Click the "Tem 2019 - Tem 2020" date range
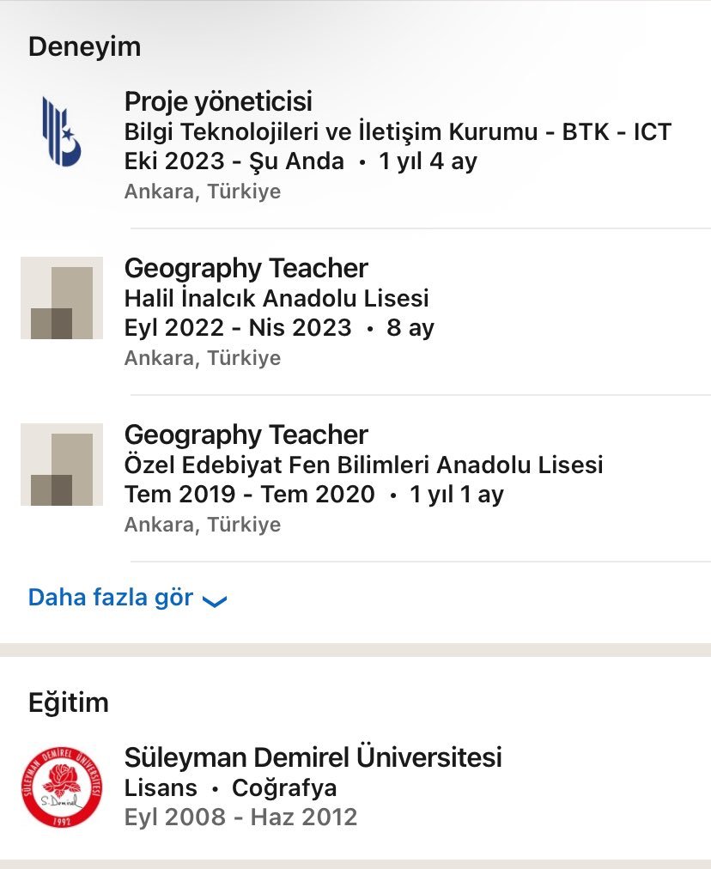The image size is (711, 869). coord(249,495)
